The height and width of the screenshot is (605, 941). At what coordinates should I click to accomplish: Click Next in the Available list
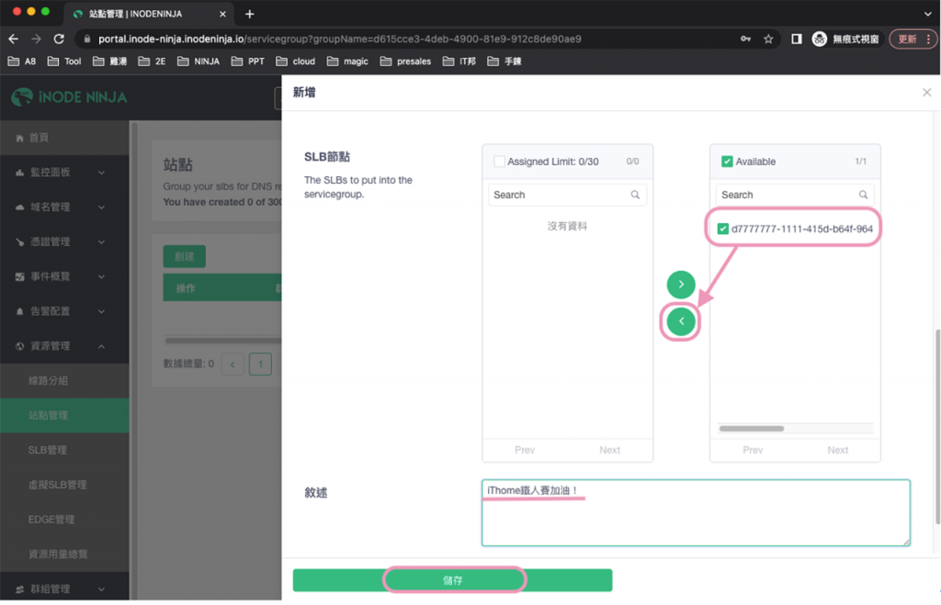(838, 450)
